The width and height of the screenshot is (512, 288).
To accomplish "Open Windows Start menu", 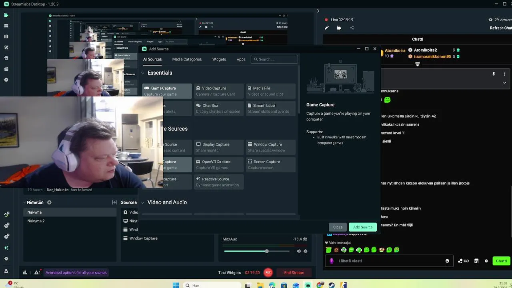I will point(176,285).
